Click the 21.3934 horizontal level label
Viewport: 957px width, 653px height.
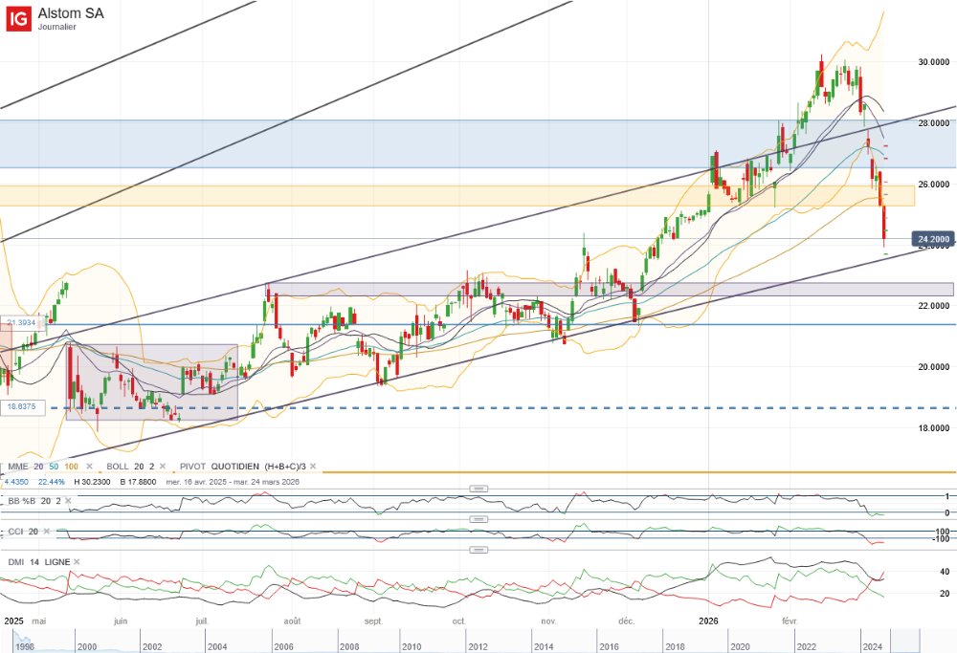coord(22,322)
